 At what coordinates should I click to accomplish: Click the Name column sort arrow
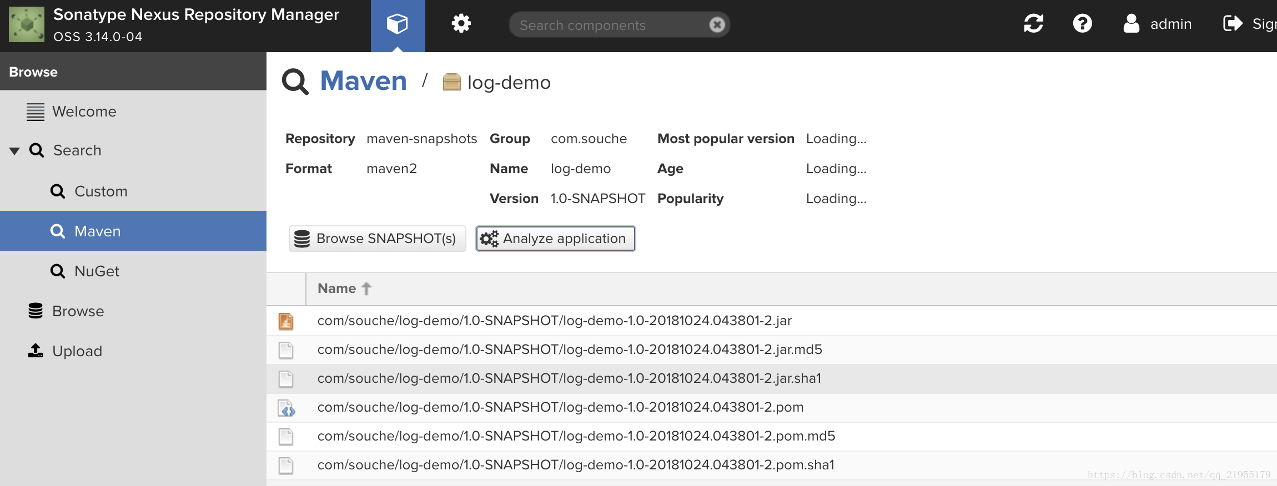click(x=366, y=288)
